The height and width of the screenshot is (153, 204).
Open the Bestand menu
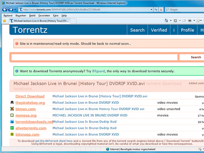[8, 16]
